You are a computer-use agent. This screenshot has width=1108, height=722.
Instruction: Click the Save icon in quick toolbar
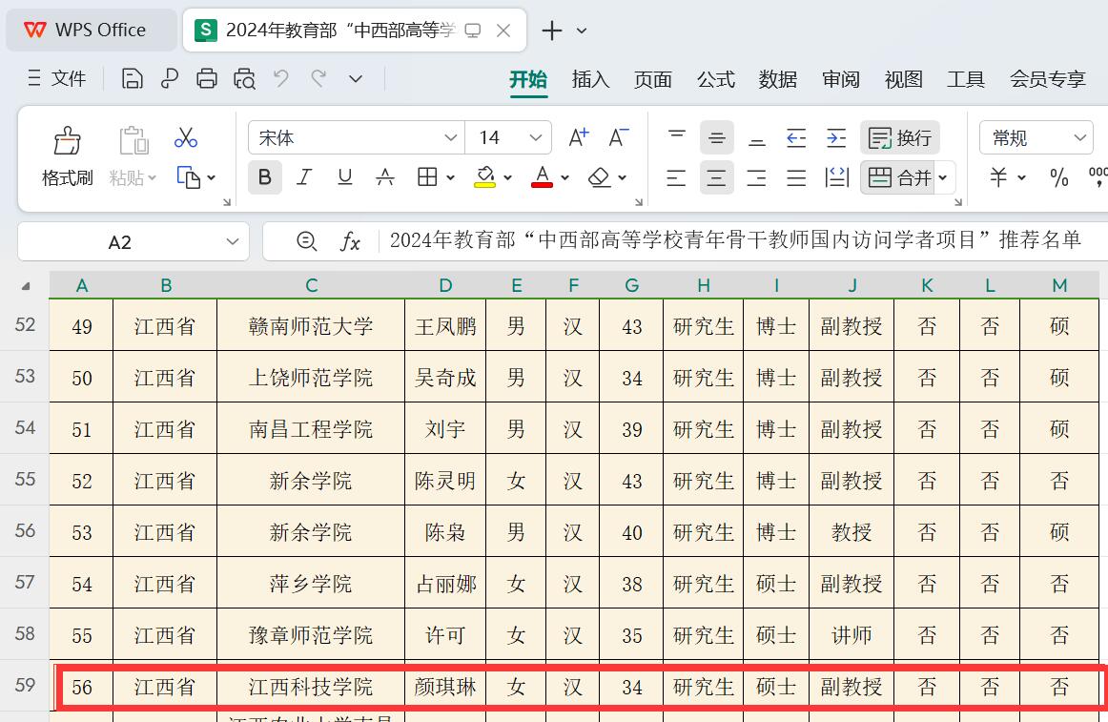tap(133, 79)
